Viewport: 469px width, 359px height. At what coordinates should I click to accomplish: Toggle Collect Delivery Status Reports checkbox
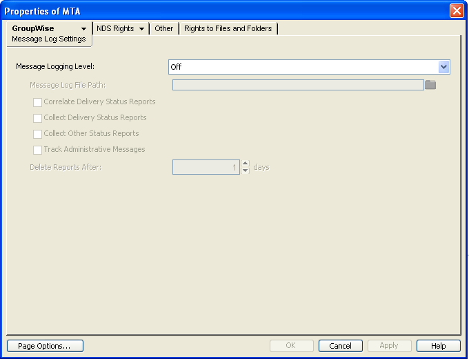pos(37,118)
